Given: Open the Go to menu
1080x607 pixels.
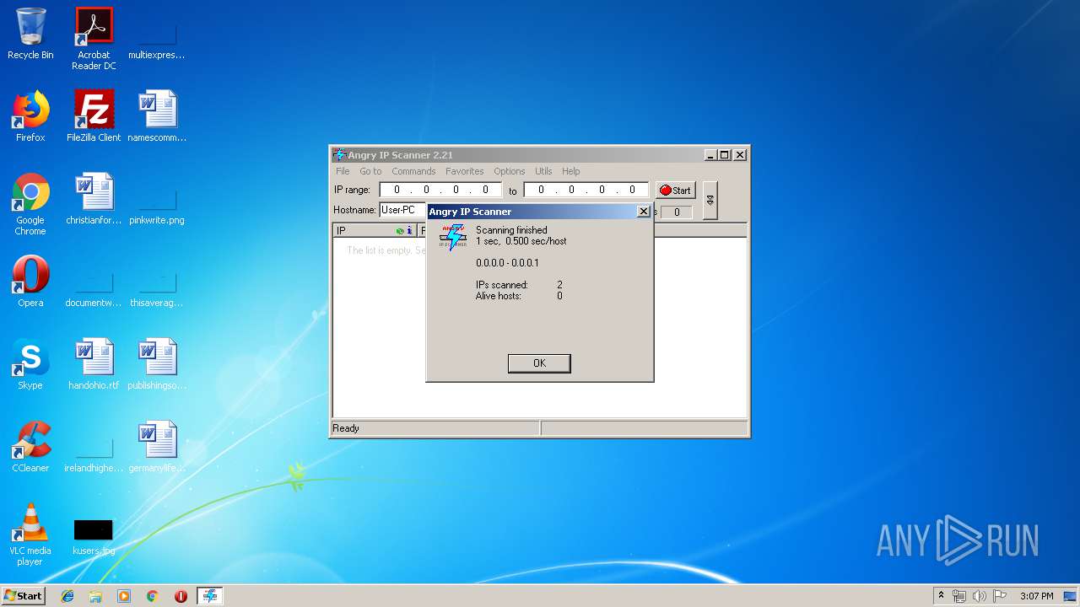Looking at the screenshot, I should (370, 171).
